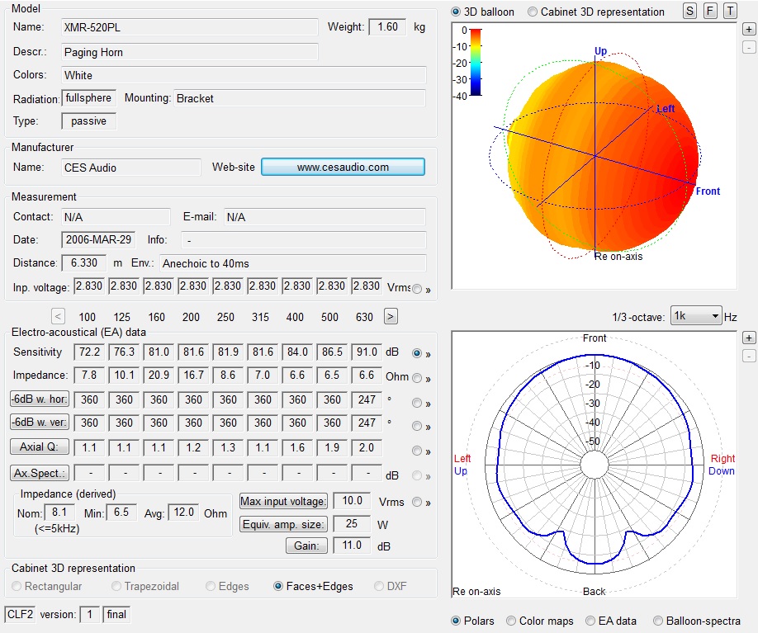
Task: Show previous frequency bands with left arrow
Action: pyautogui.click(x=59, y=316)
